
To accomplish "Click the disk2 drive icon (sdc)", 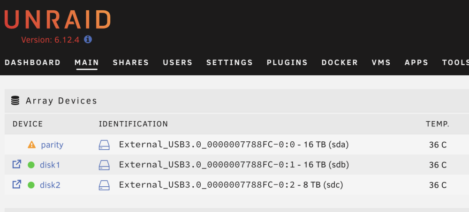I will tap(104, 185).
